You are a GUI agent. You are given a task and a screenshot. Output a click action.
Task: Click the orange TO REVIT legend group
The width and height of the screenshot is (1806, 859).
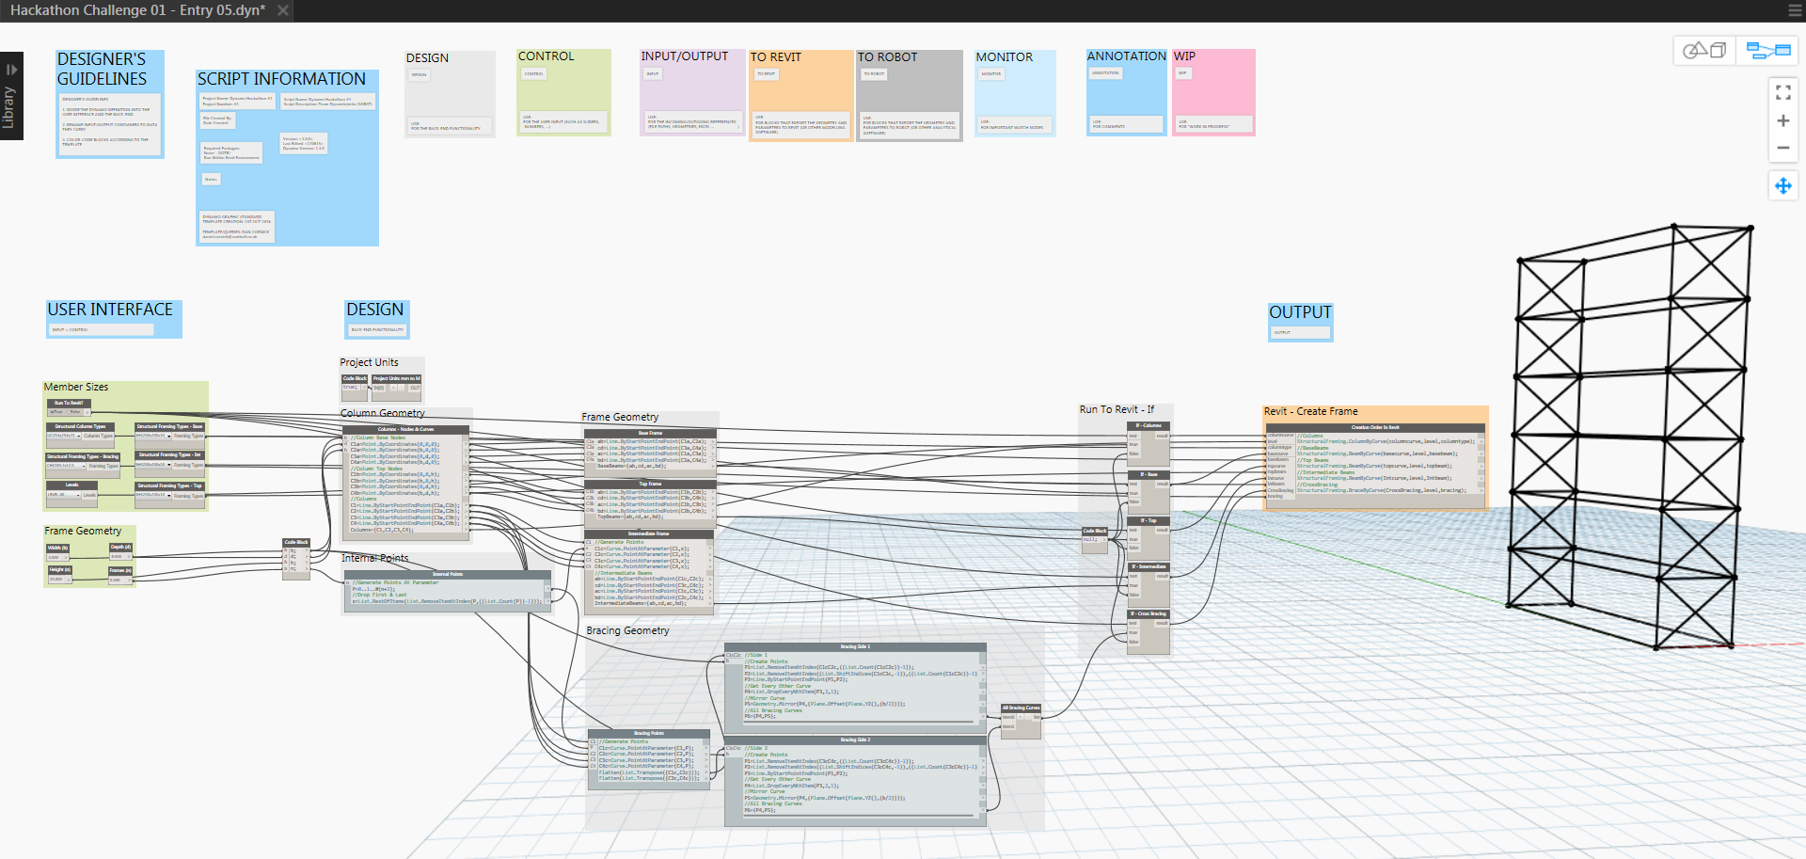(x=800, y=95)
